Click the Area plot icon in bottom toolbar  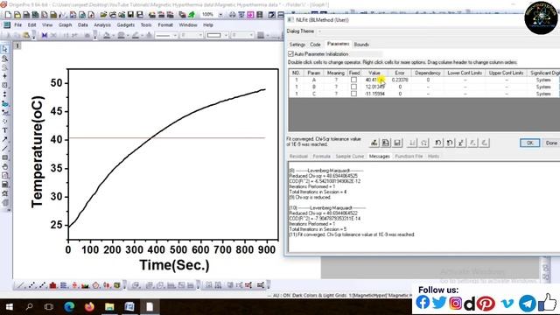tap(85, 285)
